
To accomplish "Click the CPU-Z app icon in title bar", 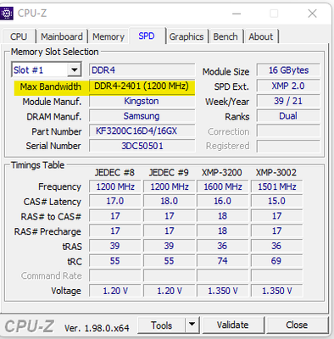I will click(7, 14).
